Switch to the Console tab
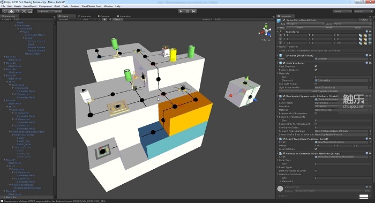375x203 pixels. 104,16
